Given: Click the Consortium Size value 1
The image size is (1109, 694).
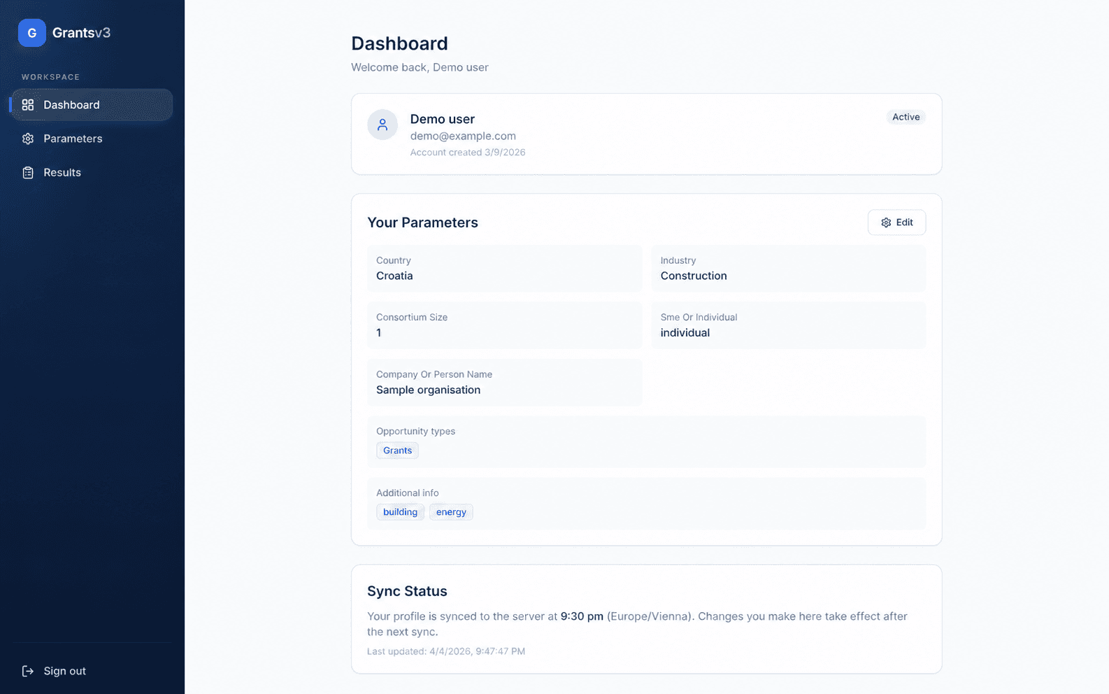Looking at the screenshot, I should point(379,333).
